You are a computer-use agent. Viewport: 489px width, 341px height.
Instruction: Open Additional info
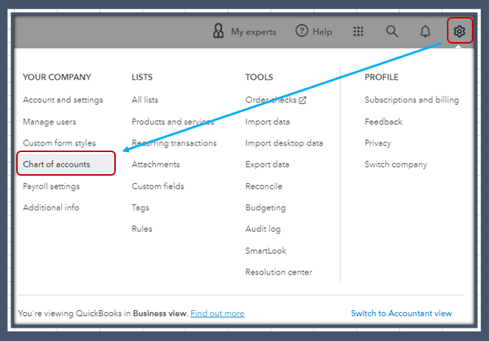51,207
